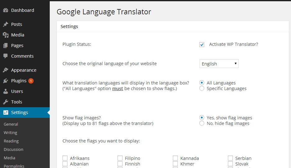Open Writing settings submenu

[x=10, y=133]
